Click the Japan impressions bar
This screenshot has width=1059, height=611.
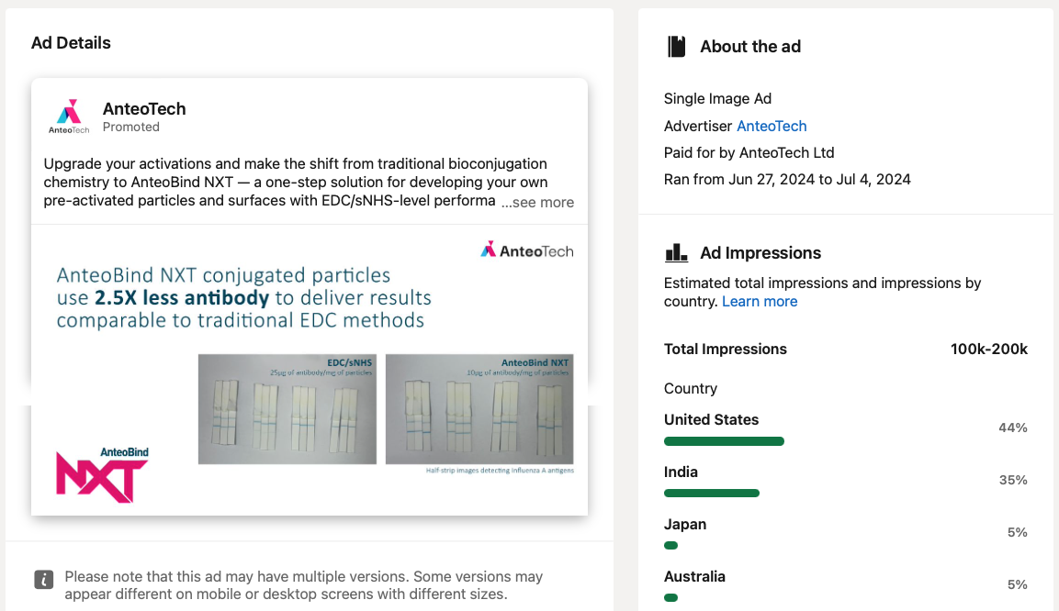[x=670, y=546]
